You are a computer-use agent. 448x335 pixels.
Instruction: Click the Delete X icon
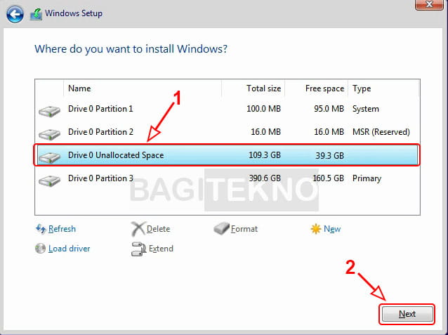pyautogui.click(x=138, y=229)
